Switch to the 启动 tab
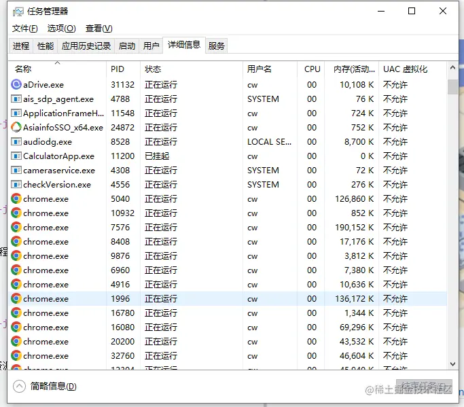Image resolution: width=464 pixels, height=407 pixels. 127,46
